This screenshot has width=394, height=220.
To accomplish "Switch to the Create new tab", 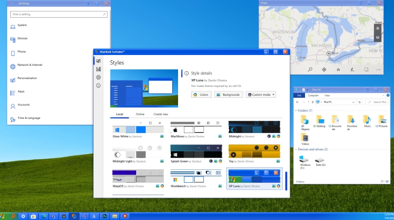I will point(160,114).
